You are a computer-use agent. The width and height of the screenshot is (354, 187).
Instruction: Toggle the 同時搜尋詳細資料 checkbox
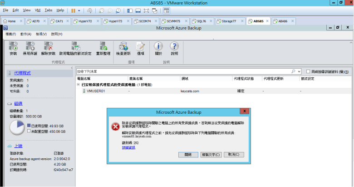click(x=309, y=72)
